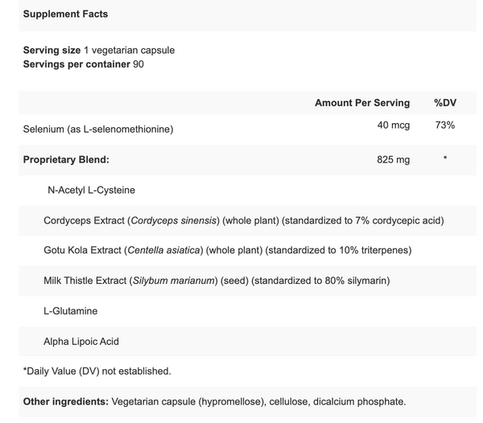
Task: Select the N-Acetyl L-Cysteine entry
Action: (91, 190)
